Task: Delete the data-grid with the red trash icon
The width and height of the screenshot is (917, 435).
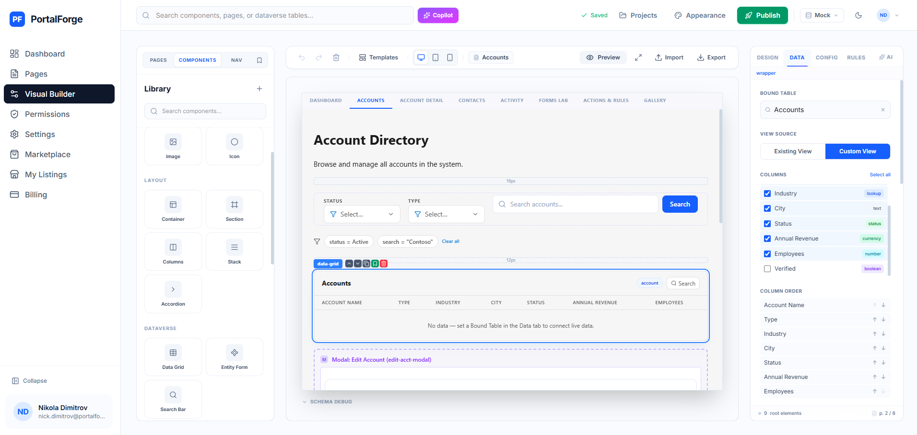Action: click(383, 263)
